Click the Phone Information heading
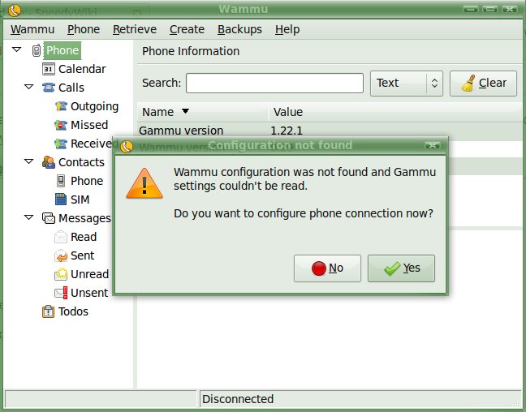 [x=191, y=51]
